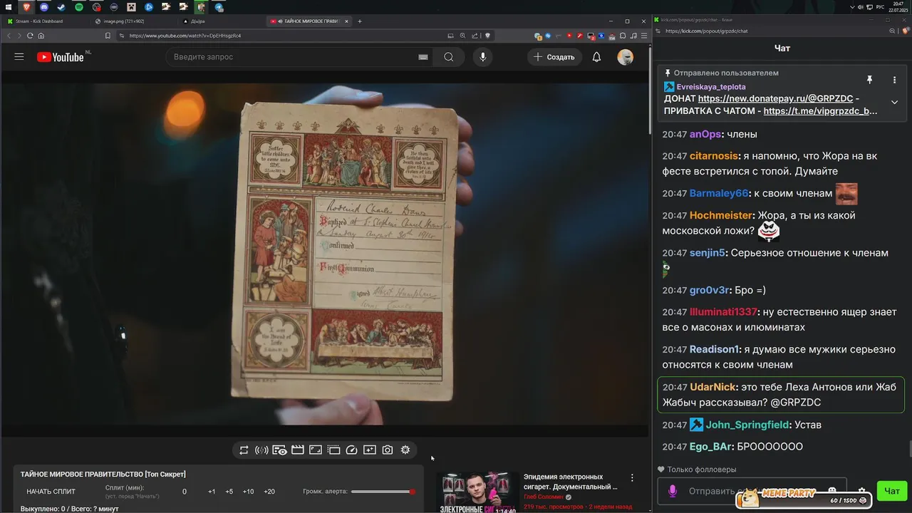Open the zoom magnifier in the YouTube address bar
Viewport: 912px width, 513px height.
(x=463, y=36)
